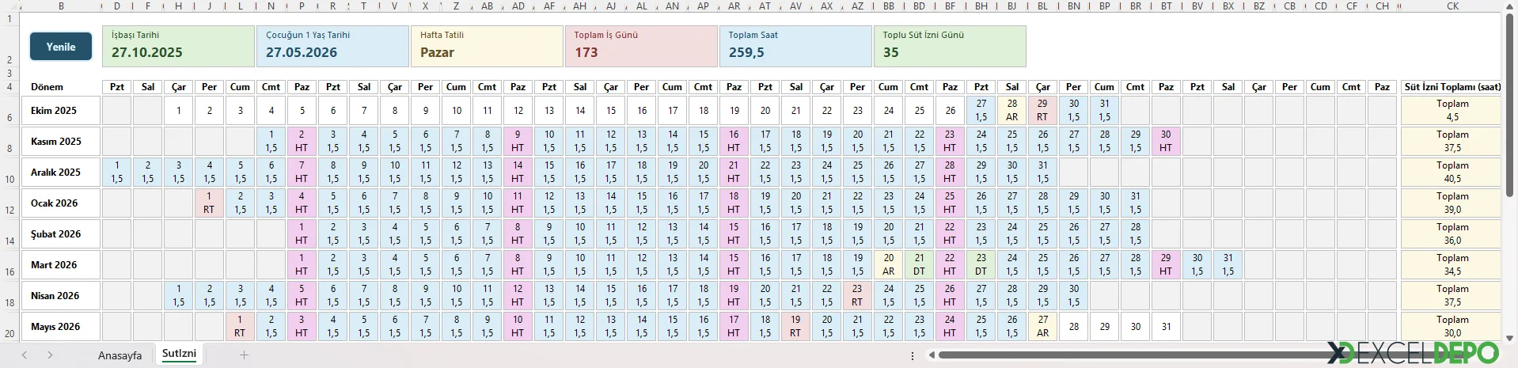This screenshot has height=368, width=1518.
Task: Click the vertical scrollbar thumb
Action: pos(1510,103)
